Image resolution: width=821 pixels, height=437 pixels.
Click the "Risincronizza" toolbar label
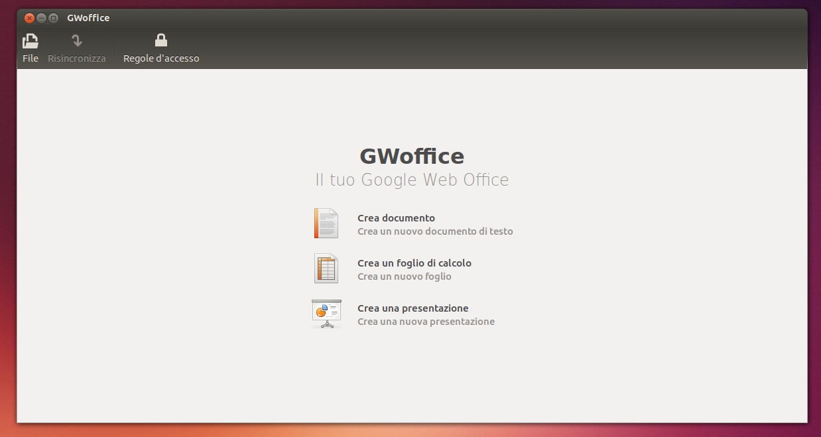pyautogui.click(x=77, y=58)
